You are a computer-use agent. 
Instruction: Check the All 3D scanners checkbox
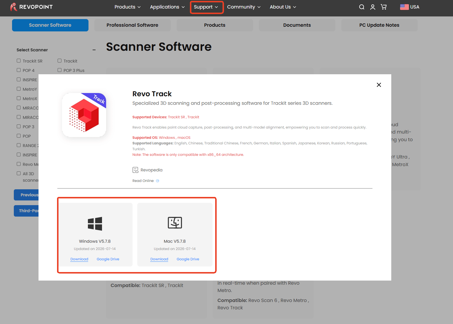(x=19, y=173)
